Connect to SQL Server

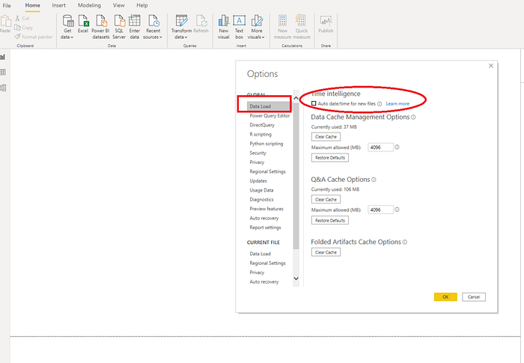[x=119, y=27]
